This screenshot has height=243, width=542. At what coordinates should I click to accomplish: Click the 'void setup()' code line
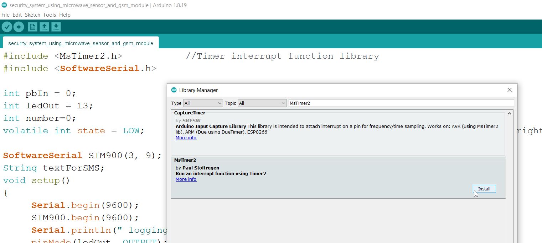pos(37,180)
